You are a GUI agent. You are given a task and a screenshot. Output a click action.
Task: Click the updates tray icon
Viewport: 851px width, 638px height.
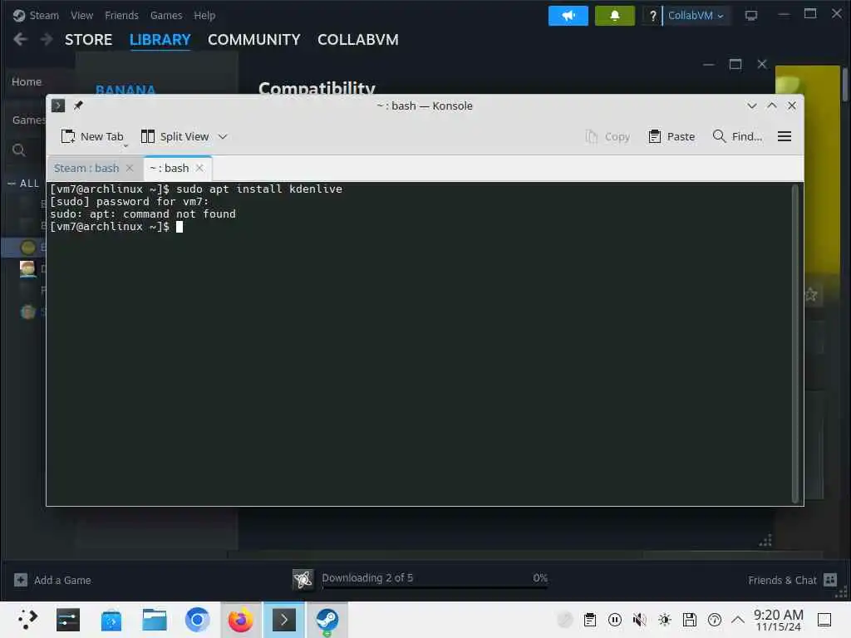(715, 620)
